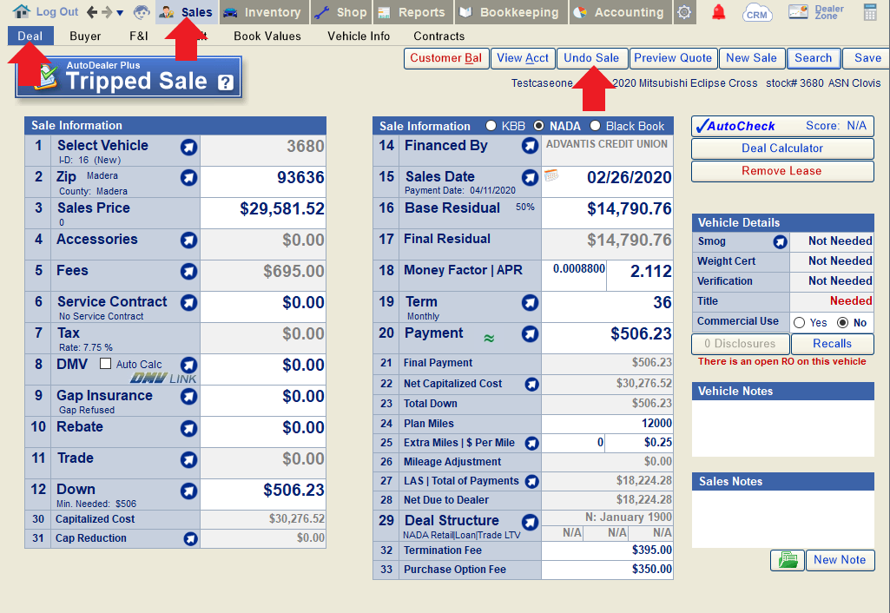Click the Recalls button
890x613 pixels.
click(x=832, y=344)
